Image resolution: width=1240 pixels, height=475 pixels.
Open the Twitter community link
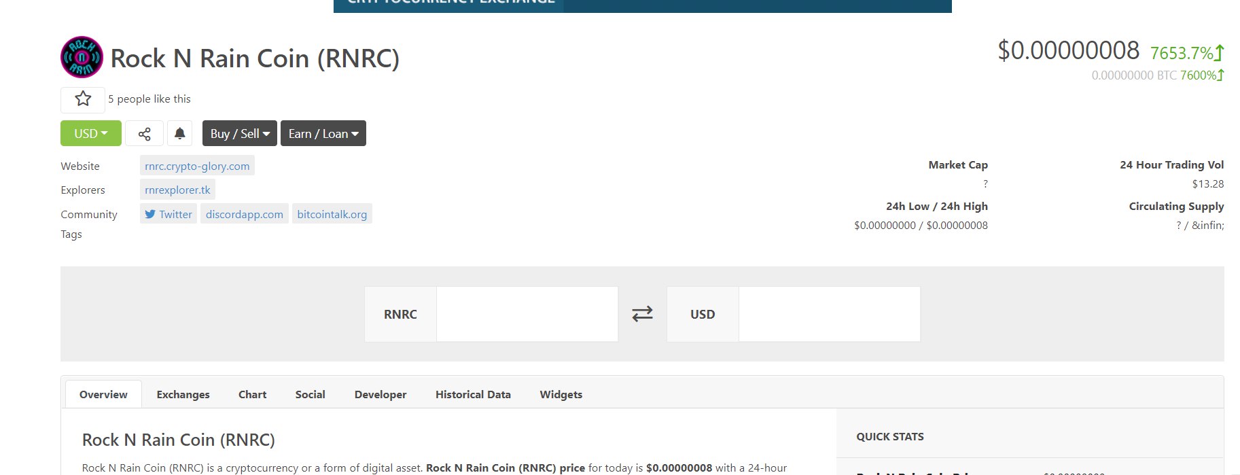(169, 214)
